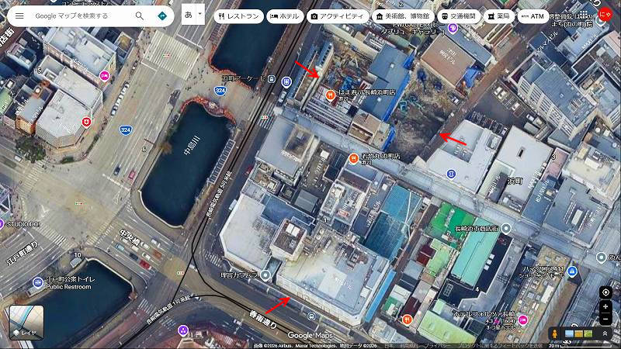The image size is (621, 349).
Task: Click the 中島川 river label
Action: 192,145
